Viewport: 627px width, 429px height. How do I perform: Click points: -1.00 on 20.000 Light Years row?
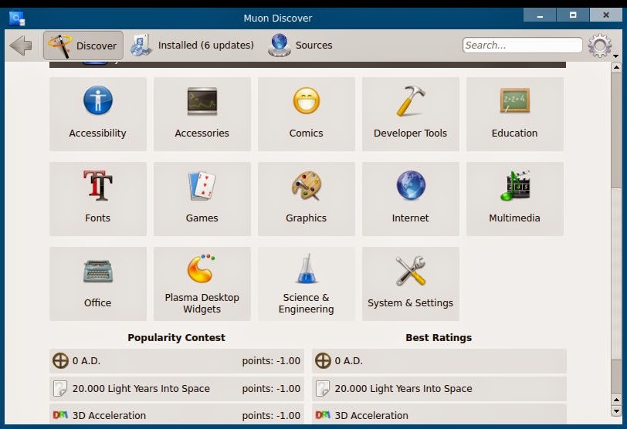[x=271, y=388]
